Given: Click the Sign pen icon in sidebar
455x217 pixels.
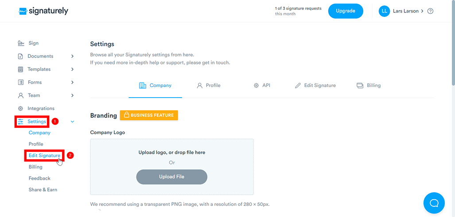Looking at the screenshot, I should [x=21, y=43].
